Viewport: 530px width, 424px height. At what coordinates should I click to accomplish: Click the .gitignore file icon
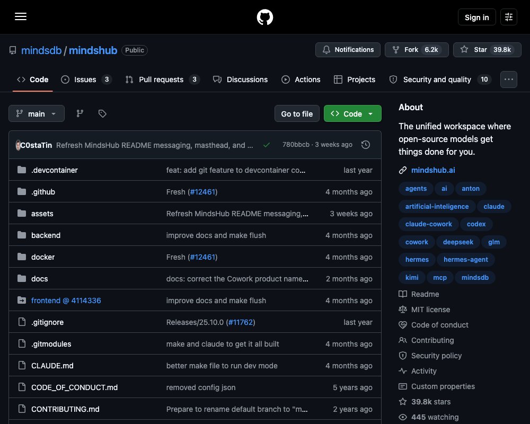tap(22, 322)
